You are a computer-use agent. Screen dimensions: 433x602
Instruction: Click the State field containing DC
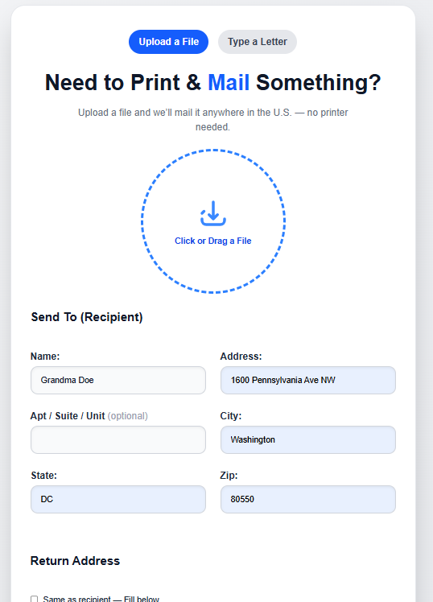[x=118, y=499]
